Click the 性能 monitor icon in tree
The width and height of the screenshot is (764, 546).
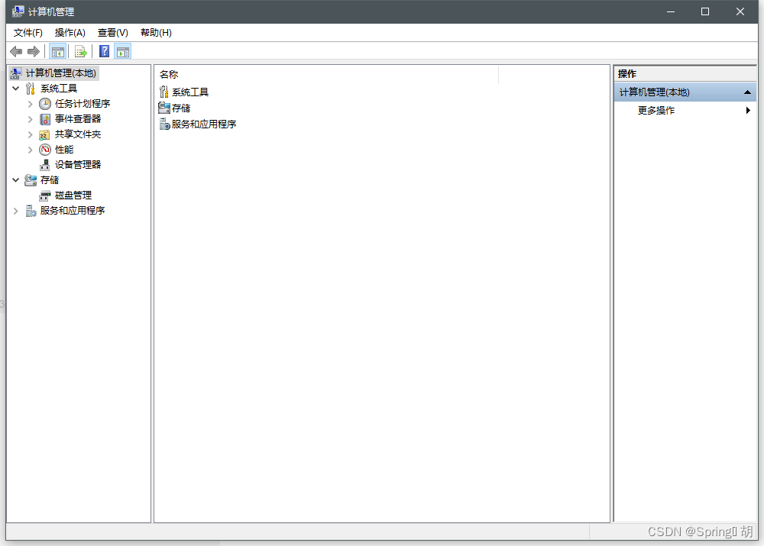45,150
